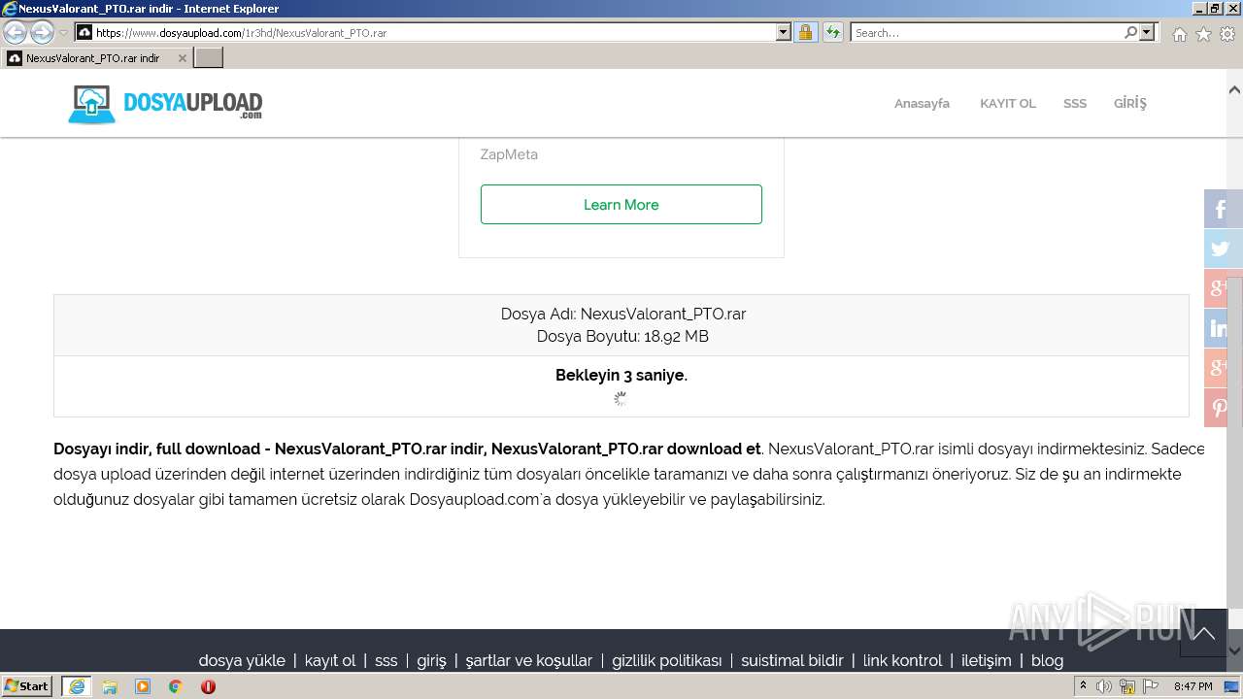Click the back-to-top arrow button

point(1204,633)
